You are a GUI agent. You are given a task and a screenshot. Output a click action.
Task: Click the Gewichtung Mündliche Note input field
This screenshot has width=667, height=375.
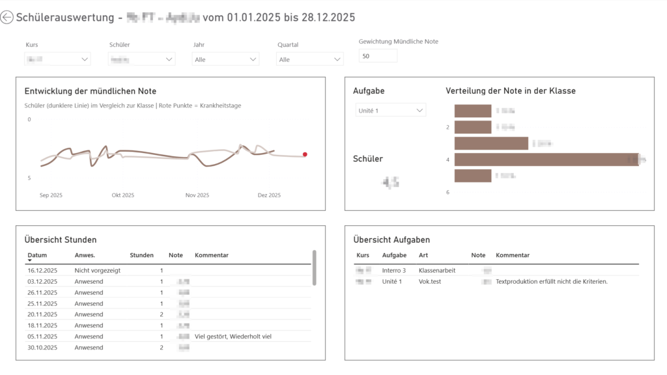click(x=378, y=56)
